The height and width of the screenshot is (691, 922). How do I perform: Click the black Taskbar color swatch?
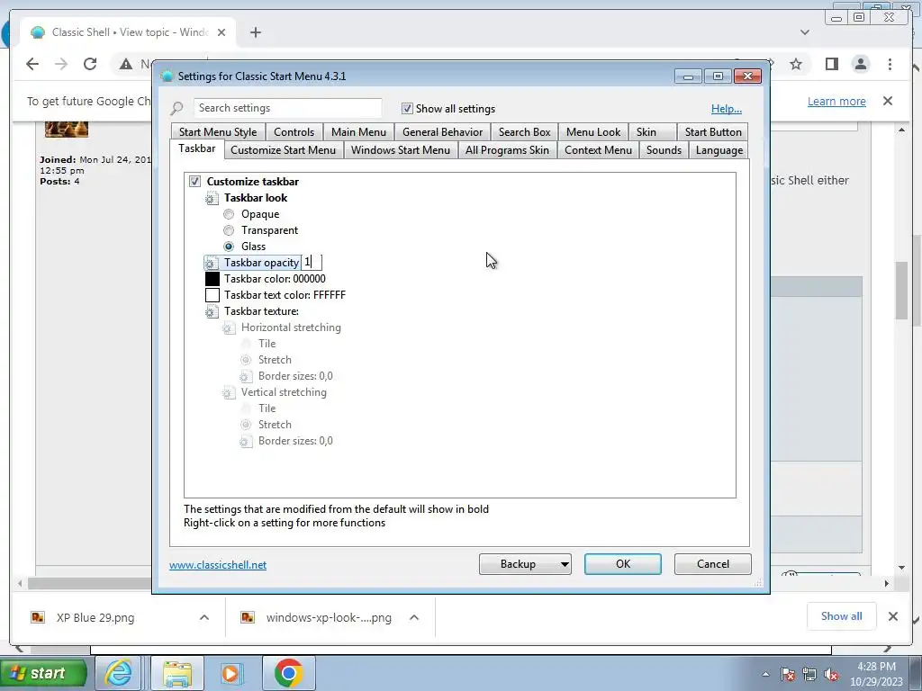[212, 279]
